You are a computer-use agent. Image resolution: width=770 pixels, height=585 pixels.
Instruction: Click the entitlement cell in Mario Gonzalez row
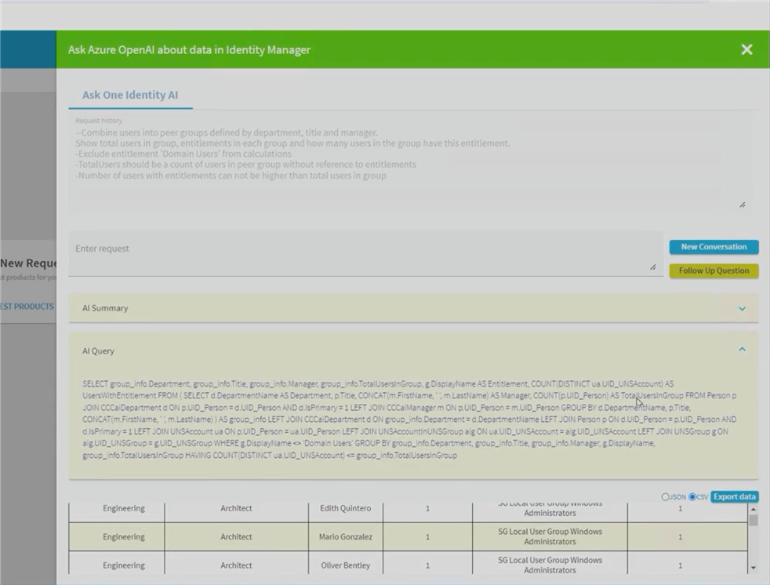click(550, 537)
